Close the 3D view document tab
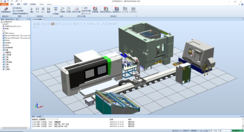This screenshot has width=244, height=132. (43, 19)
